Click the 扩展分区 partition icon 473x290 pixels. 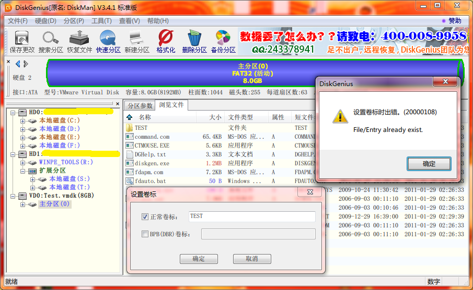tap(32, 171)
